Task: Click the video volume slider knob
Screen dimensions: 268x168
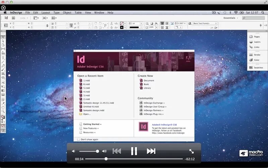Action: click(97, 151)
